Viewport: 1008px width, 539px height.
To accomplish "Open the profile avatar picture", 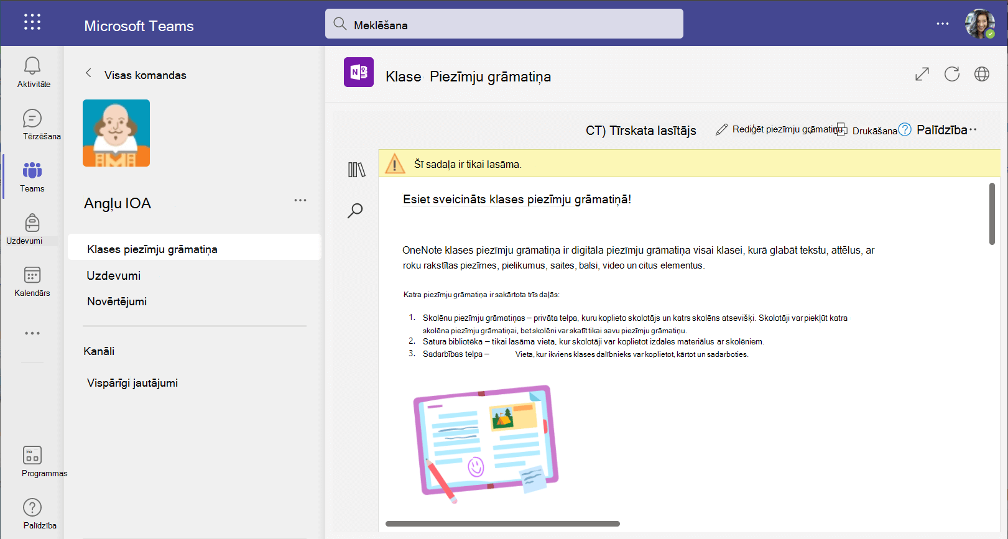I will point(979,24).
